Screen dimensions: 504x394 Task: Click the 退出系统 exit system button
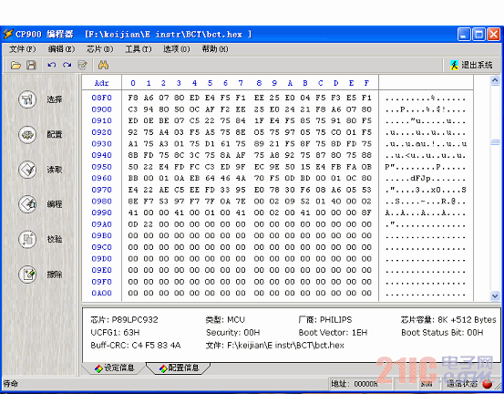471,66
